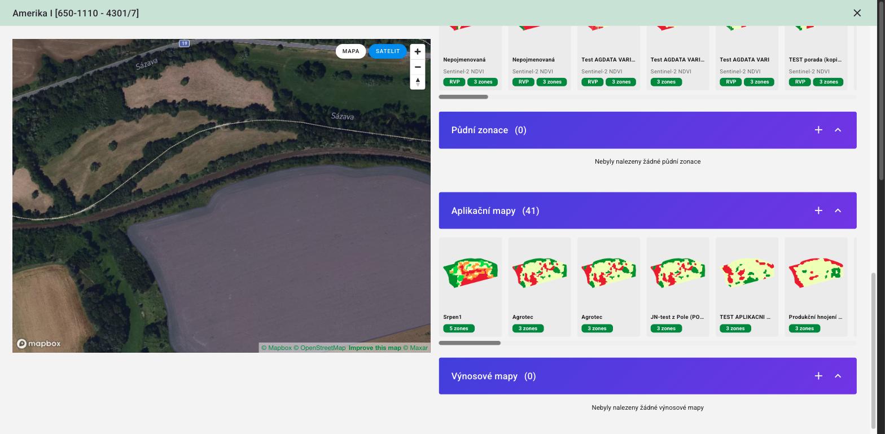885x434 pixels.
Task: Click the Nebyly nalezeny žádné výnosové mapy message
Action: 647,407
